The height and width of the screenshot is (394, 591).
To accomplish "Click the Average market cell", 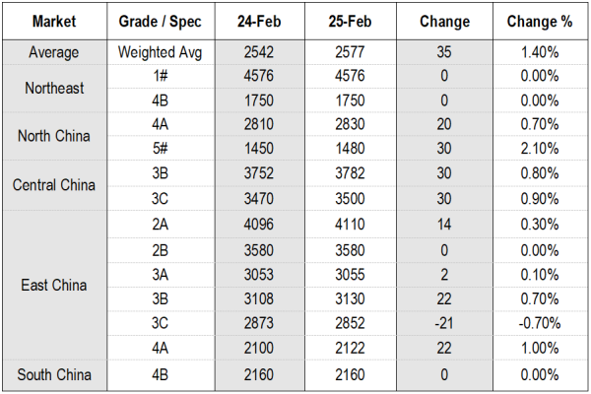I will coord(55,53).
